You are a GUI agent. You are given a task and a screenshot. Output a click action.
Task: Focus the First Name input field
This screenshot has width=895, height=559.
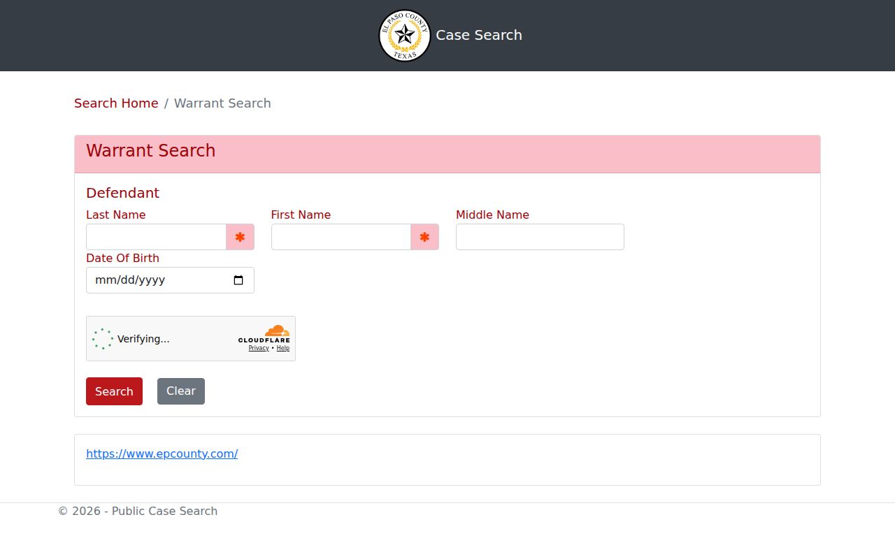coord(341,237)
